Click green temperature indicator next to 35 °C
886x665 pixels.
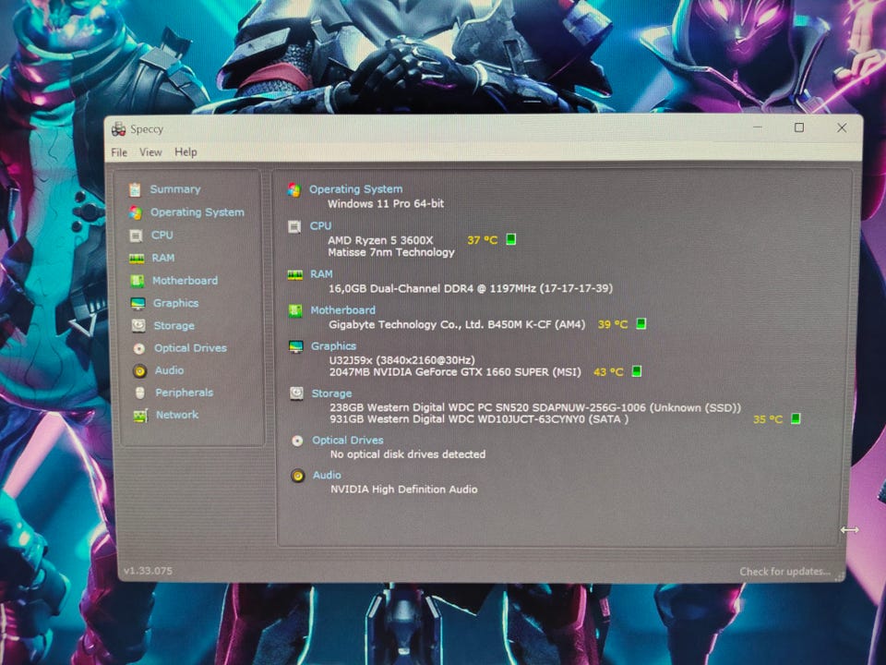[796, 418]
